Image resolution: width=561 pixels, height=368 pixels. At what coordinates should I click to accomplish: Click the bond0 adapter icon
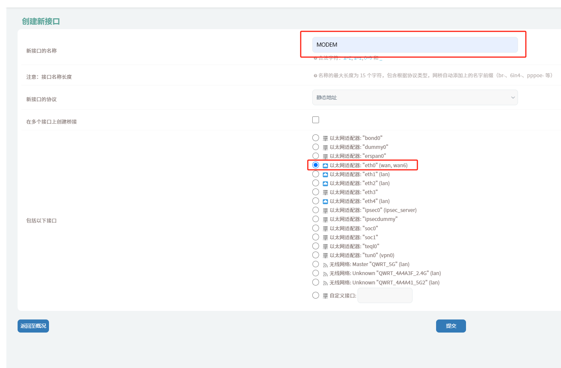click(x=325, y=138)
